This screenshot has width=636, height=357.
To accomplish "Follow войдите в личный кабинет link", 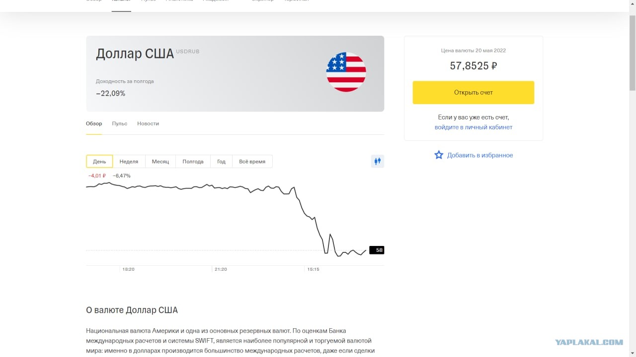I will point(474,127).
